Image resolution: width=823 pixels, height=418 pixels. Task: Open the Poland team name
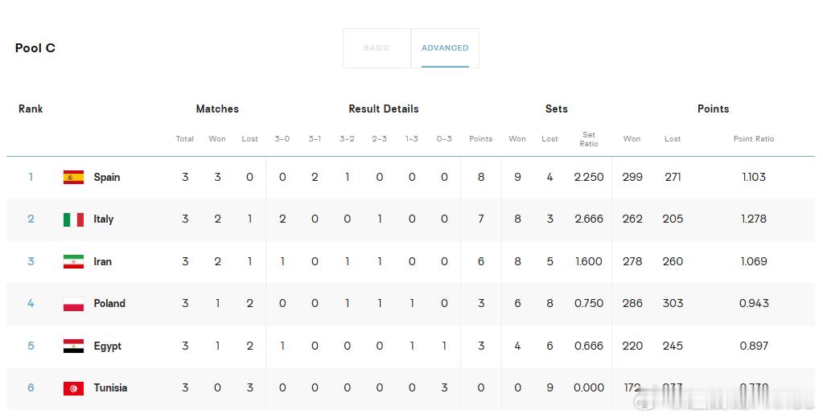click(109, 304)
